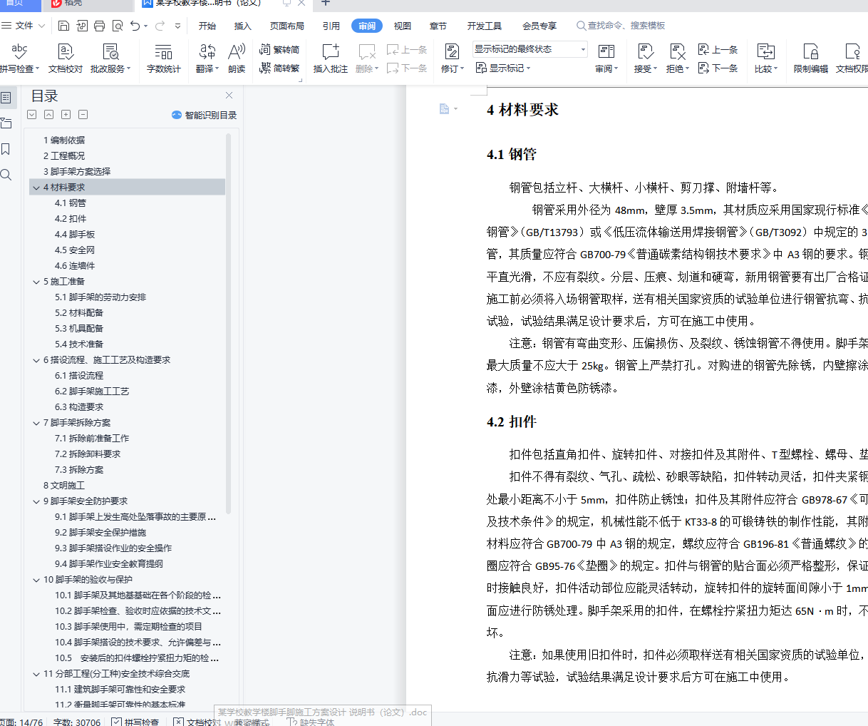Click the down-chevron box icon under 目录
The image size is (868, 726).
coord(31,115)
